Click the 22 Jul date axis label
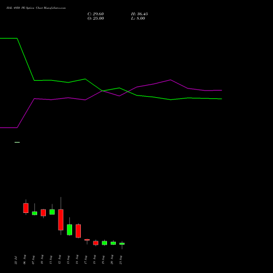Screen dimensions: 273x273 pyautogui.click(x=16, y=260)
